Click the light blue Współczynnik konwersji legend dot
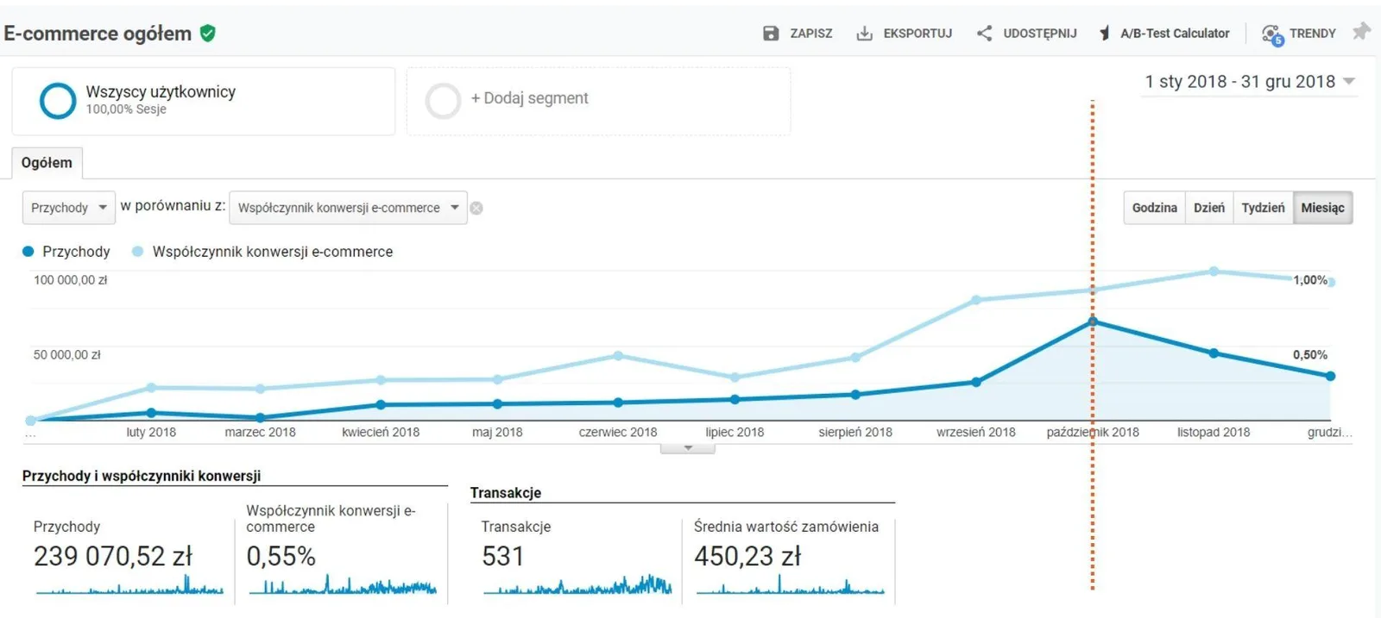Screen dimensions: 1381x618 click(x=137, y=252)
